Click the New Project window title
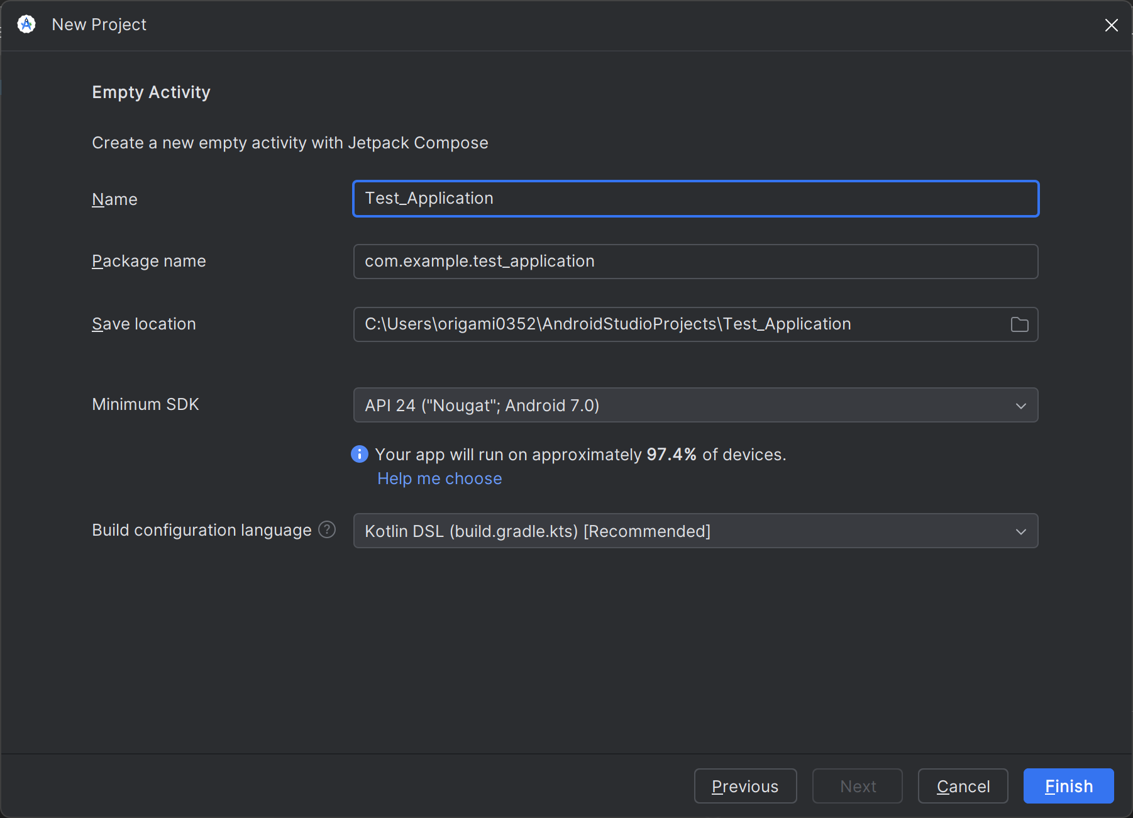 click(99, 25)
